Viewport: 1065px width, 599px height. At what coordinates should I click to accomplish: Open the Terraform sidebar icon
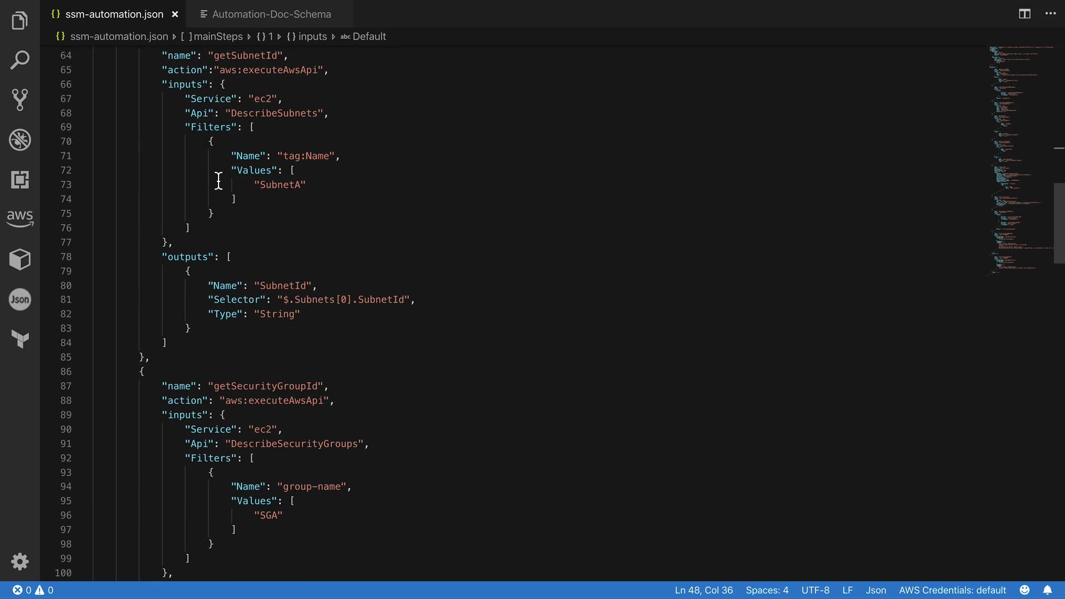[20, 339]
